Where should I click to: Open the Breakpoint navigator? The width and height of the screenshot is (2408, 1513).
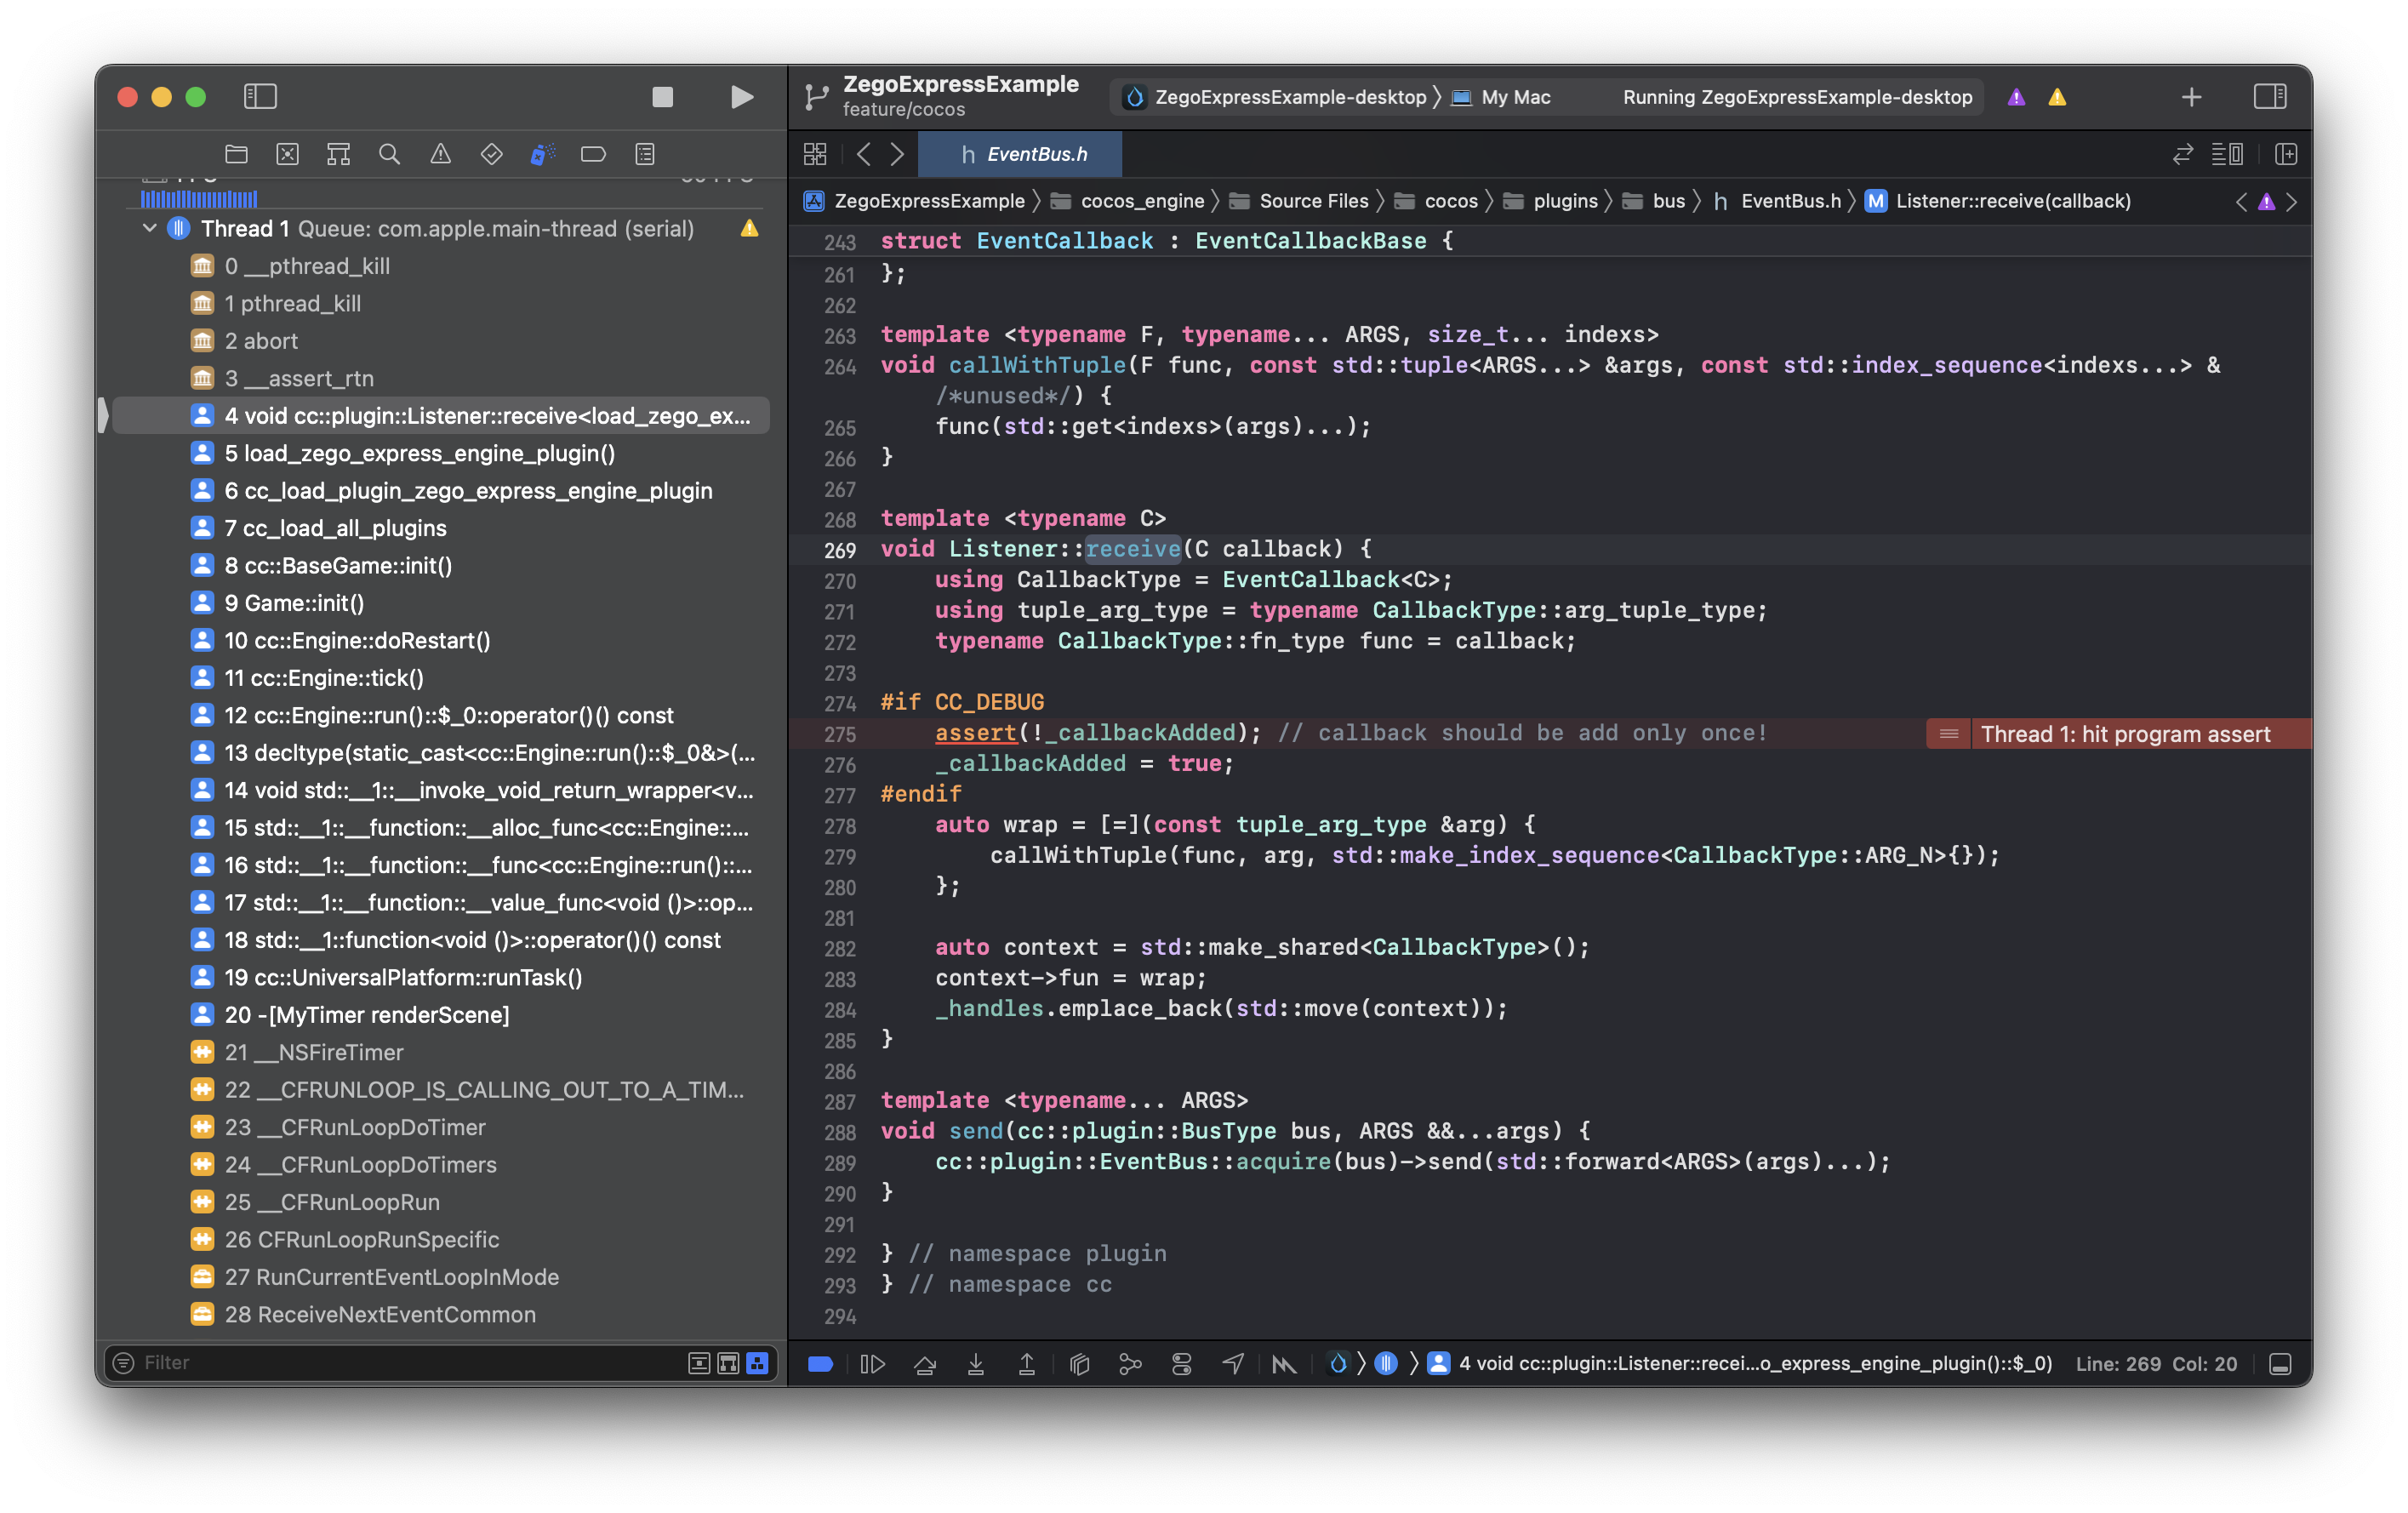[x=594, y=154]
